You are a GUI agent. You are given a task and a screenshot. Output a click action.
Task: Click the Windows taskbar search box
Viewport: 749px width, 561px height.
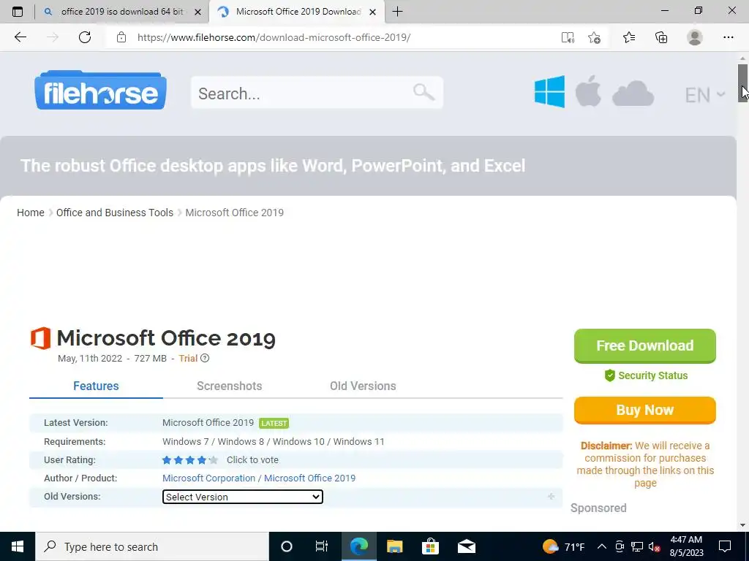152,546
